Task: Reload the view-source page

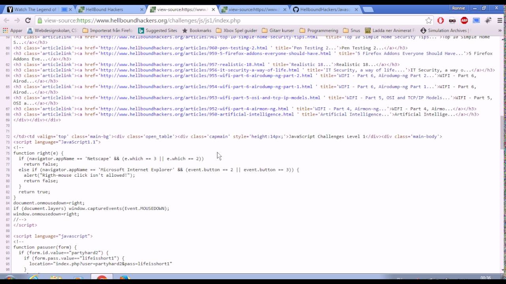Action: point(28,21)
